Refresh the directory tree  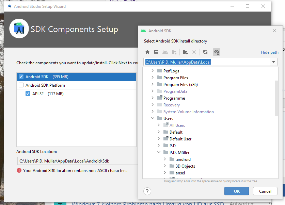(205, 52)
